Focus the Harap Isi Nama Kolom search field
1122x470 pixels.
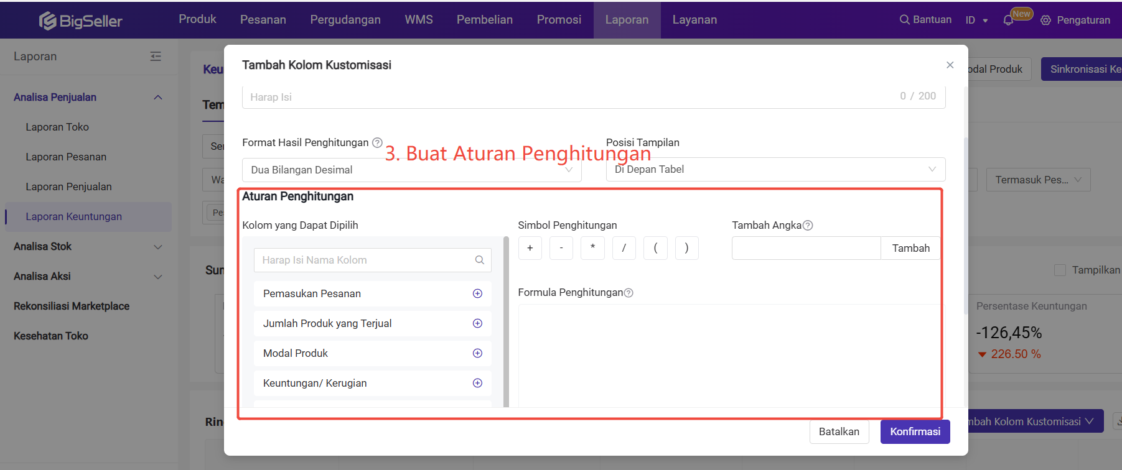pyautogui.click(x=367, y=260)
